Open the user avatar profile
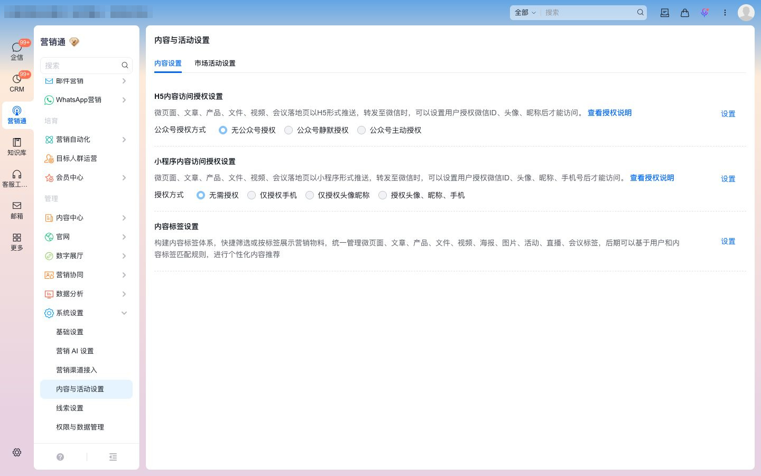Viewport: 761px width, 476px height. pos(746,12)
